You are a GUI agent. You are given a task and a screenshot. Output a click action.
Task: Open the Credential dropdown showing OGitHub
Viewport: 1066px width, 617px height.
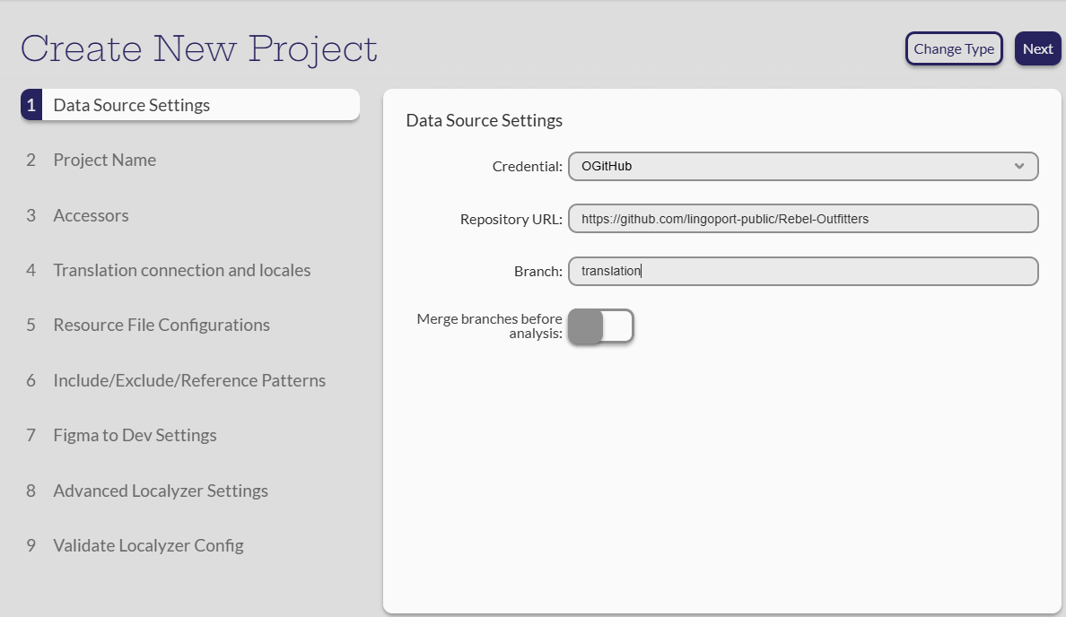point(802,166)
